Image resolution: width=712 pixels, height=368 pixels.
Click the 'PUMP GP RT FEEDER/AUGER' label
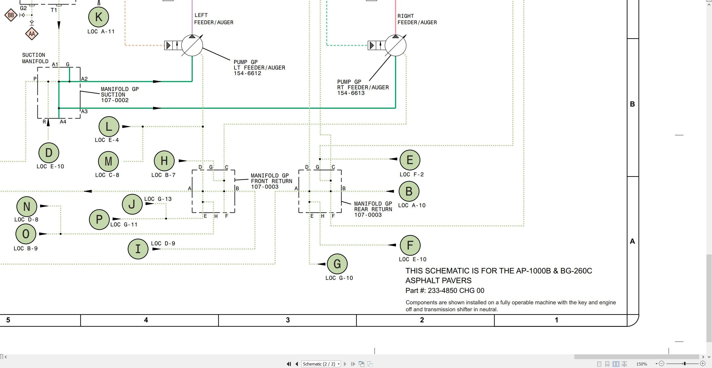pyautogui.click(x=363, y=87)
